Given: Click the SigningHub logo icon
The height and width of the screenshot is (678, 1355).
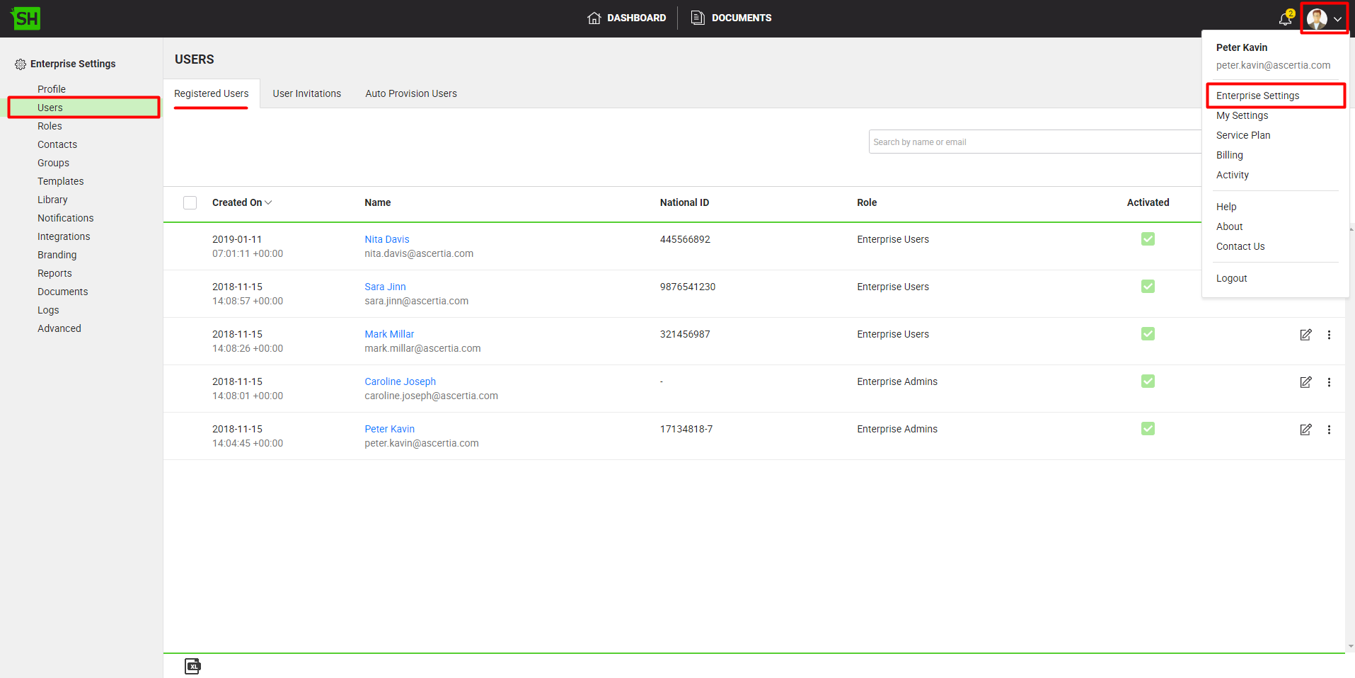Looking at the screenshot, I should 26,18.
